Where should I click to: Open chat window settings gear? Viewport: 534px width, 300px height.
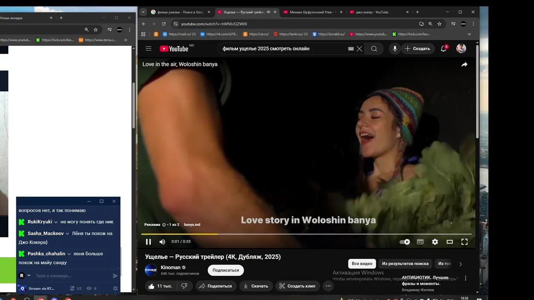point(116,288)
